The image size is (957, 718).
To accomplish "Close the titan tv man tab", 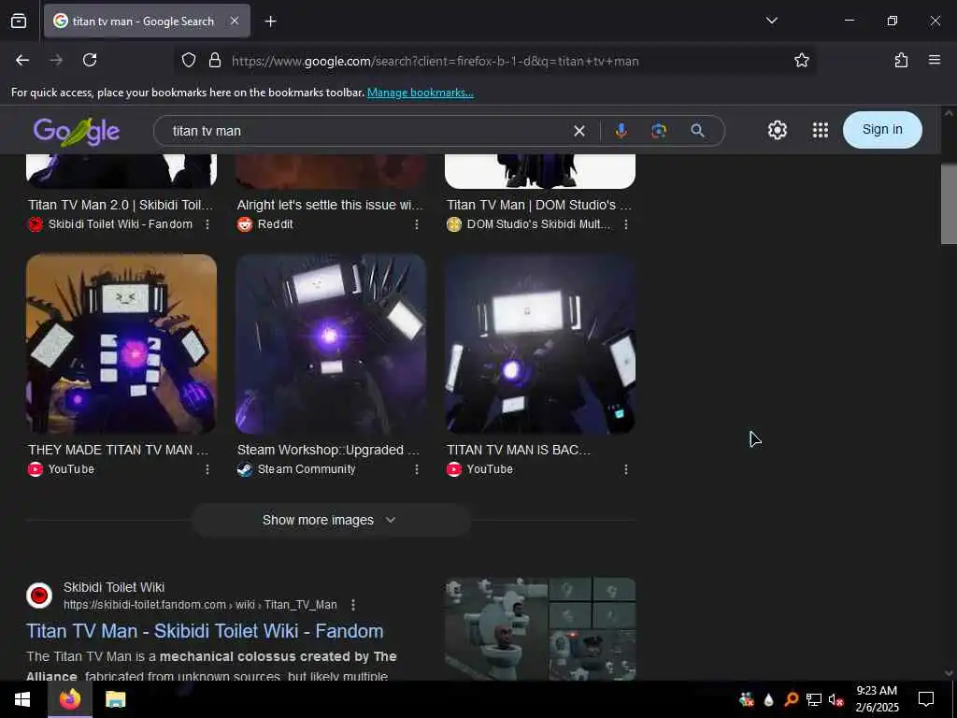I will [235, 21].
